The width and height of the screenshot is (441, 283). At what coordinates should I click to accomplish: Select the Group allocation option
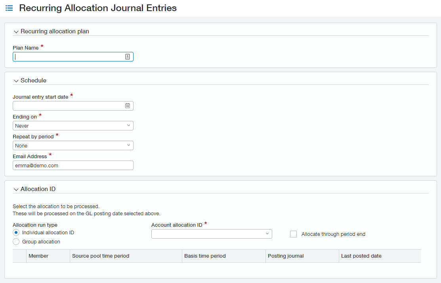[x=15, y=241]
